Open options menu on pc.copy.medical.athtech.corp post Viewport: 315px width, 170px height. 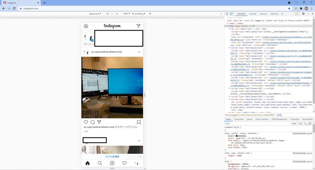click(139, 52)
